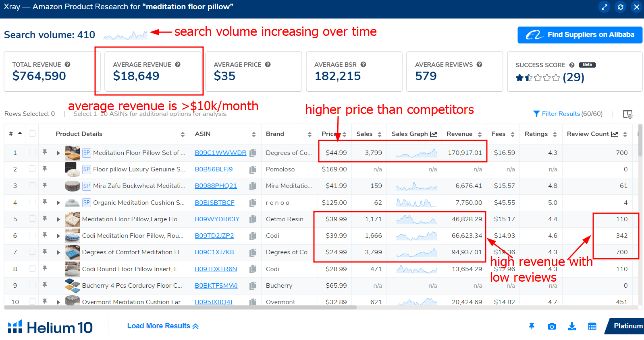Screen dimensions: 644x340
Task: Sort by Revenue column header
Action: click(480, 134)
